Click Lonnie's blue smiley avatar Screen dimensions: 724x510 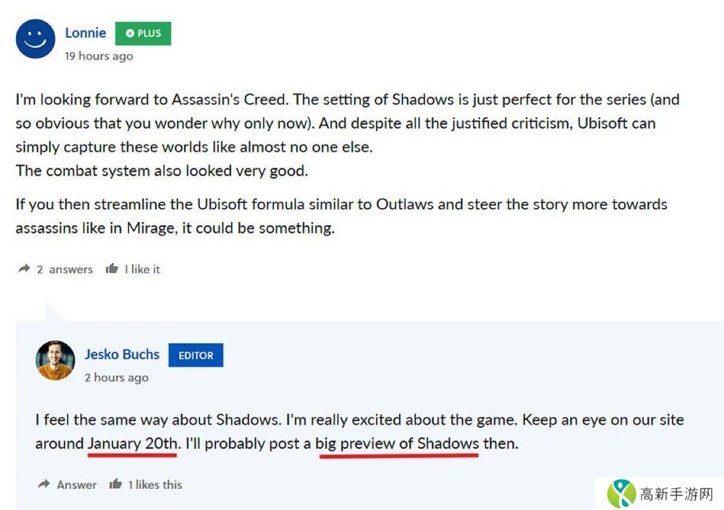35,39
